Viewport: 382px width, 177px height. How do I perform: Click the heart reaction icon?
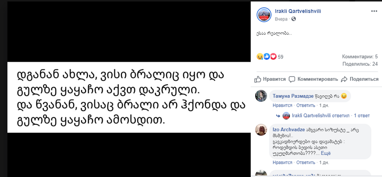point(273,57)
